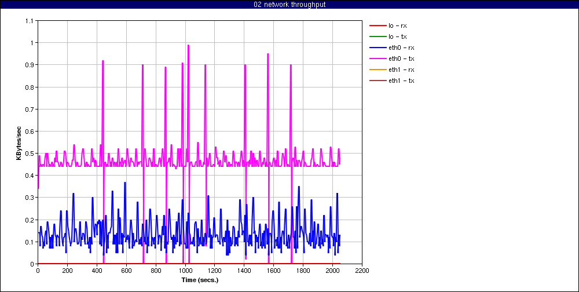Select the 'lo – rx' legend label

click(x=398, y=26)
